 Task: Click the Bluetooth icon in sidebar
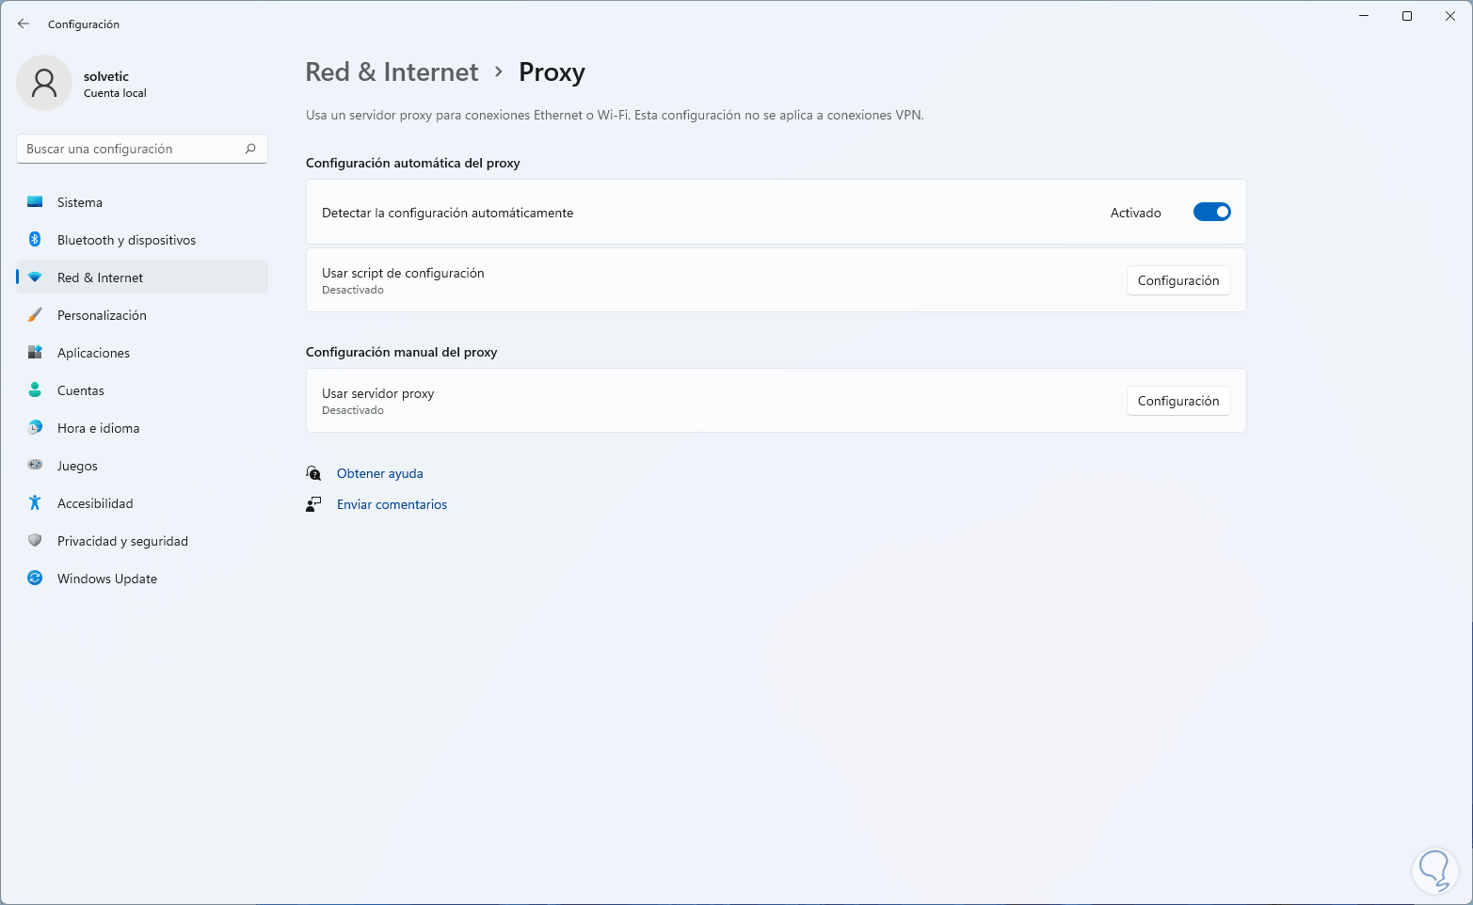coord(35,240)
